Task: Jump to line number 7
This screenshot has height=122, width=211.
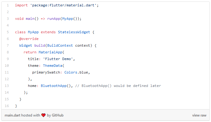Action: click(x=8, y=45)
